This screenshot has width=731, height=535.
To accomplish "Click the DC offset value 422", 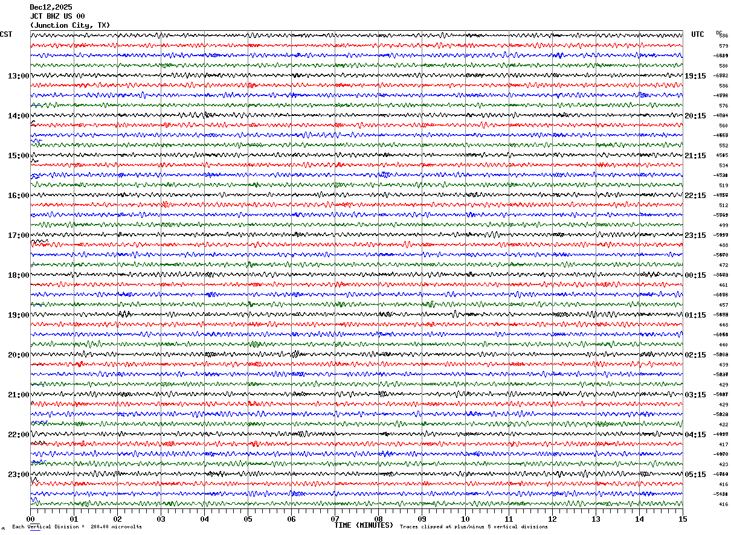I will [723, 424].
